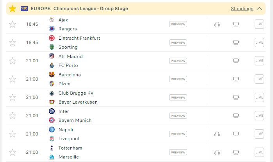Unfavorite the Champions League with yellow star
Image resolution: width=273 pixels, height=162 pixels.
click(12, 9)
